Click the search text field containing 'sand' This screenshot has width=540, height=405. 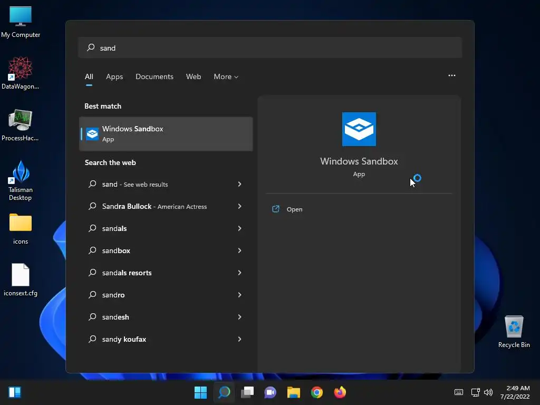pyautogui.click(x=270, y=47)
